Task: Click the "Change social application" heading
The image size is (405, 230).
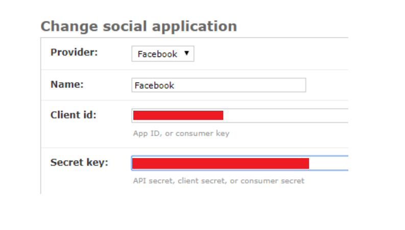Action: tap(139, 27)
